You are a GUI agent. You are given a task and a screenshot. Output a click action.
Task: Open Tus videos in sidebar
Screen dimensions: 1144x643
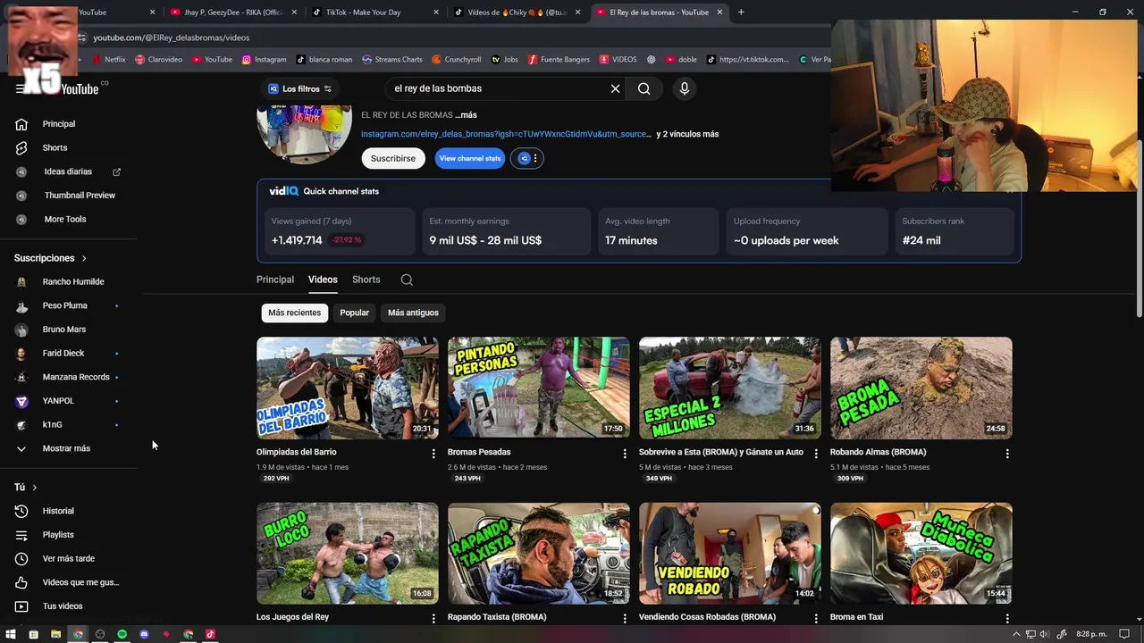[63, 606]
